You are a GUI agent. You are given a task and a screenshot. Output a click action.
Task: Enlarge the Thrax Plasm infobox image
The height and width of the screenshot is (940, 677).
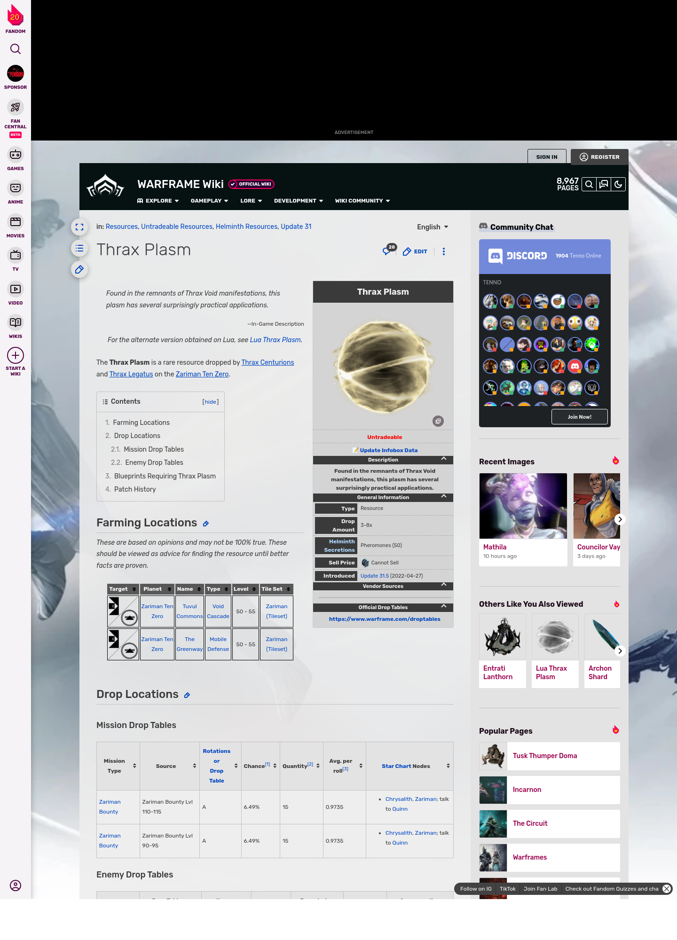coord(438,421)
